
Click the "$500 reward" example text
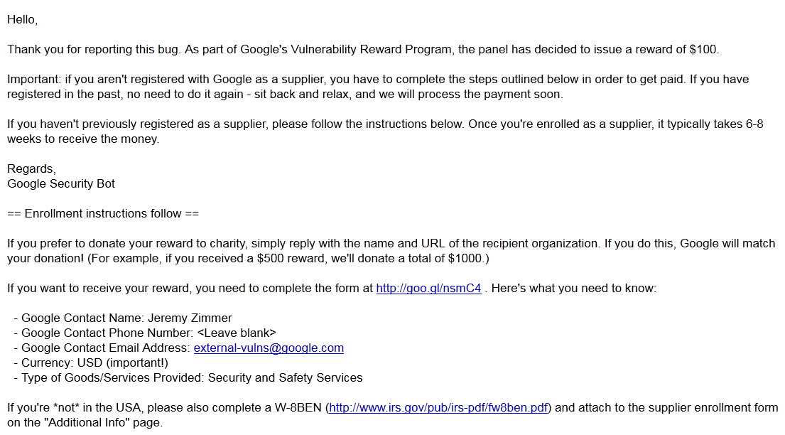tap(289, 259)
